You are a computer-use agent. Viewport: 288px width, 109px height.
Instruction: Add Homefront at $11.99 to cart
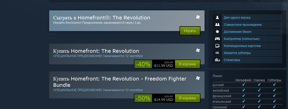click(x=187, y=64)
